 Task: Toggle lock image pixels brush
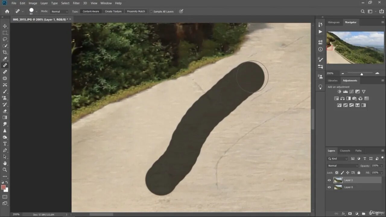tap(342, 173)
